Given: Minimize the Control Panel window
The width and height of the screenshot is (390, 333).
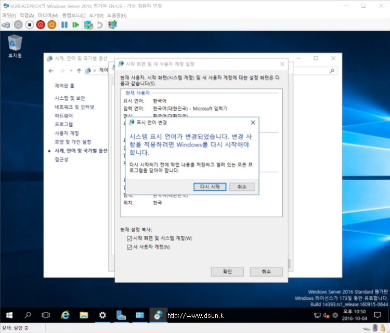Looking at the screenshot, I should (298, 58).
